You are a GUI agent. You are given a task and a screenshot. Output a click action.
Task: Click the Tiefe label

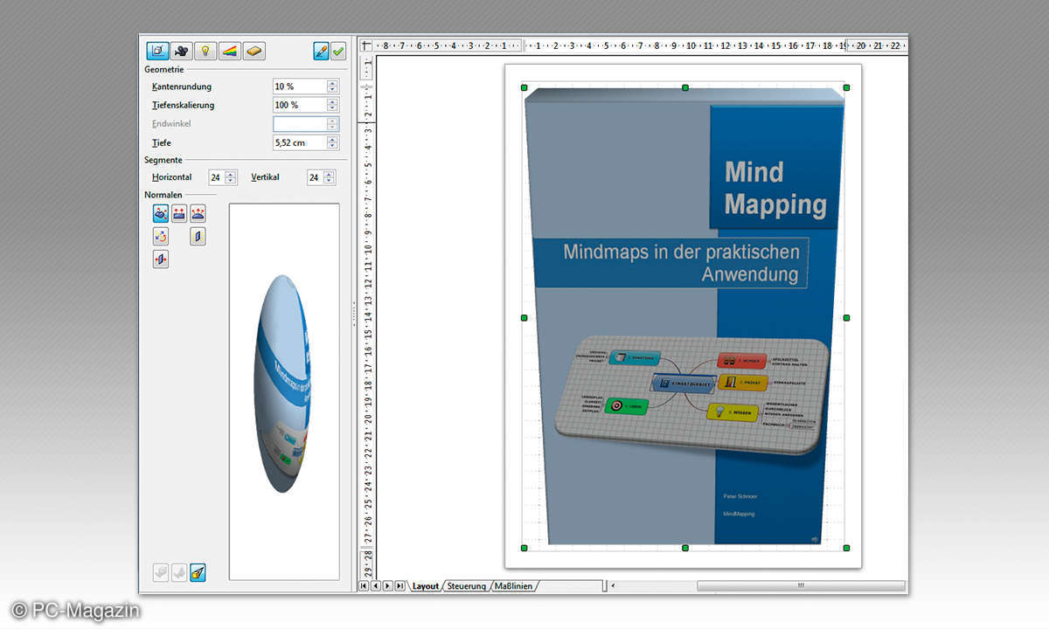tap(162, 142)
